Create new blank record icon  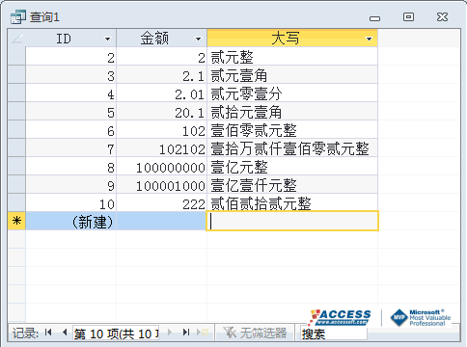point(203,333)
